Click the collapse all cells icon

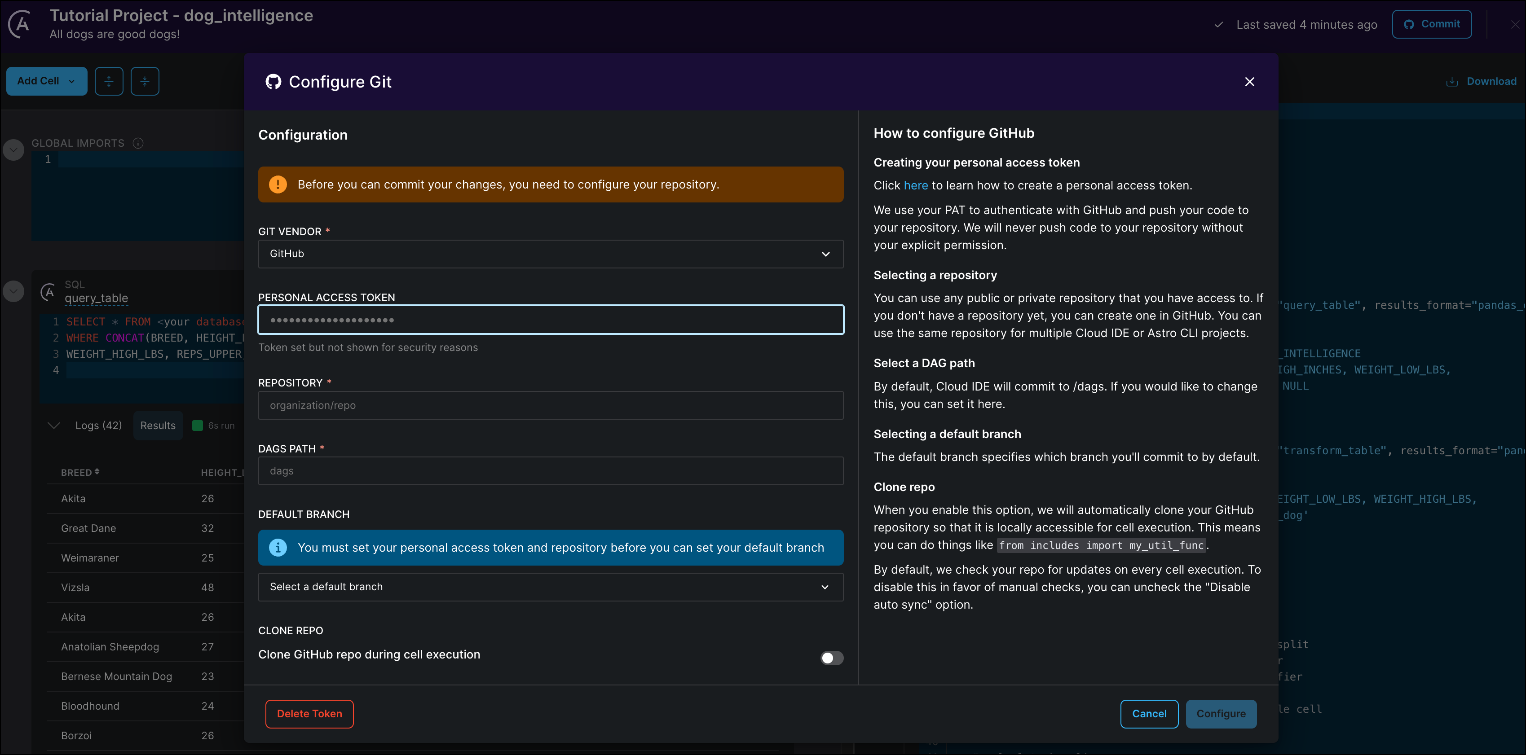pos(145,80)
